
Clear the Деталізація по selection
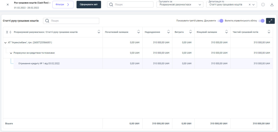tap(250, 5)
